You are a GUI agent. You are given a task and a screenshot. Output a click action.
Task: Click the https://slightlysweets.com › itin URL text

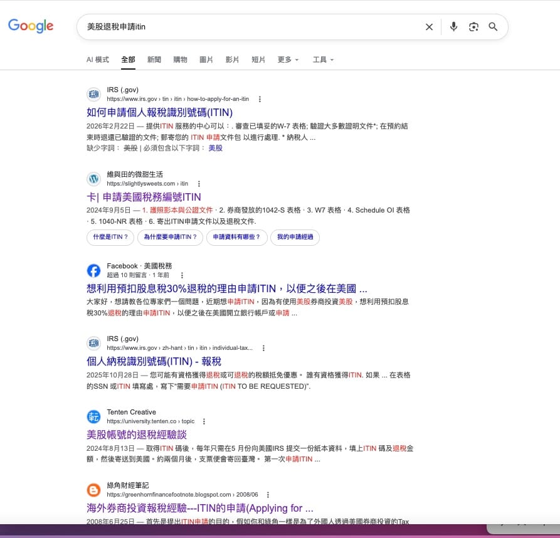pos(147,184)
